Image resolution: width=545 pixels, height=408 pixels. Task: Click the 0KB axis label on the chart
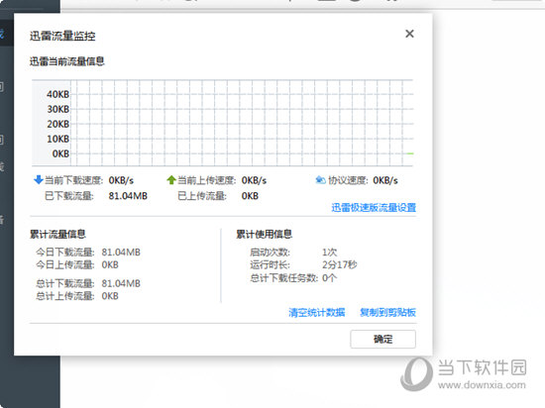(x=60, y=153)
